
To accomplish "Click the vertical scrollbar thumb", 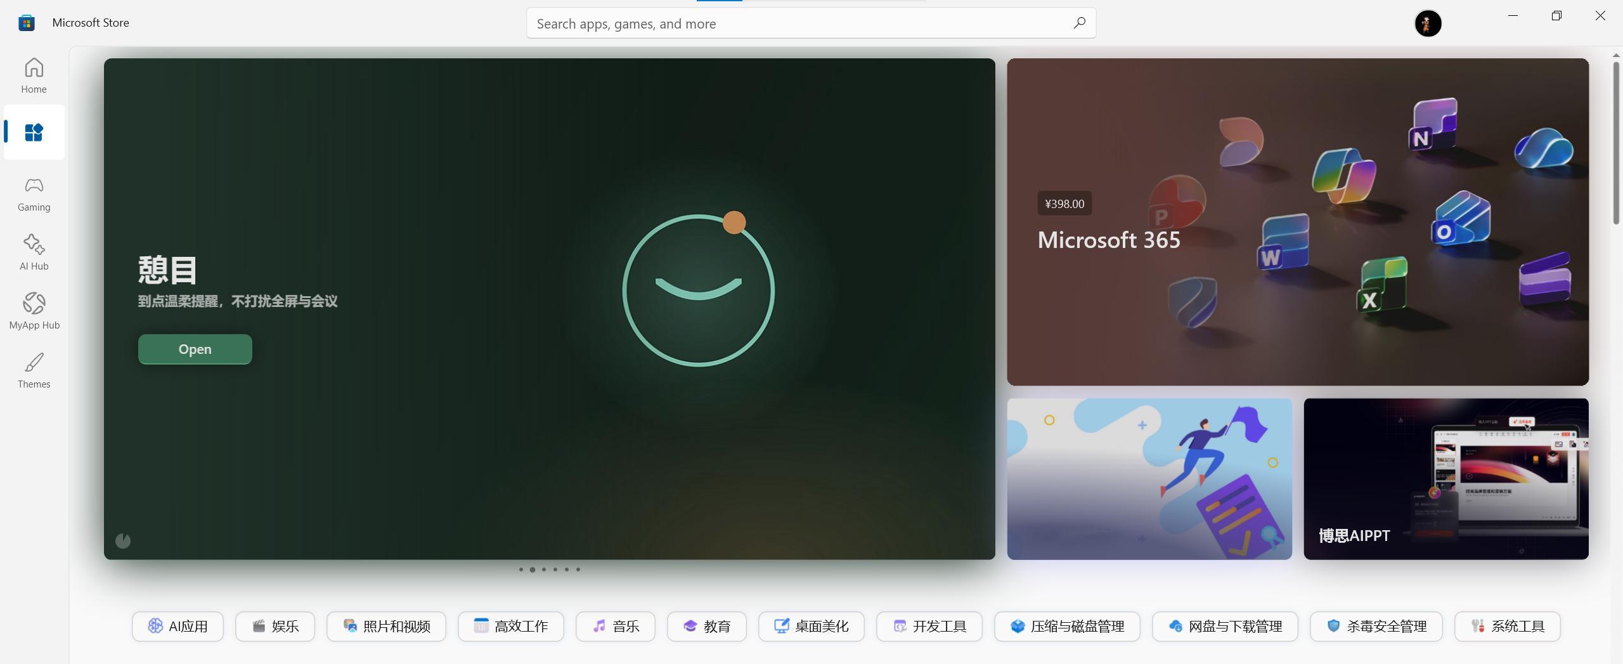I will [1616, 143].
